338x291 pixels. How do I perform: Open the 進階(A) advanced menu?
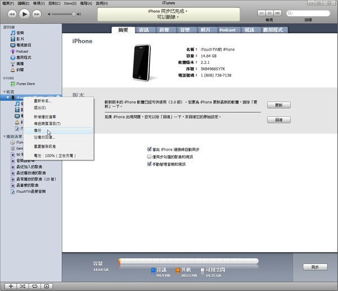[86, 3]
